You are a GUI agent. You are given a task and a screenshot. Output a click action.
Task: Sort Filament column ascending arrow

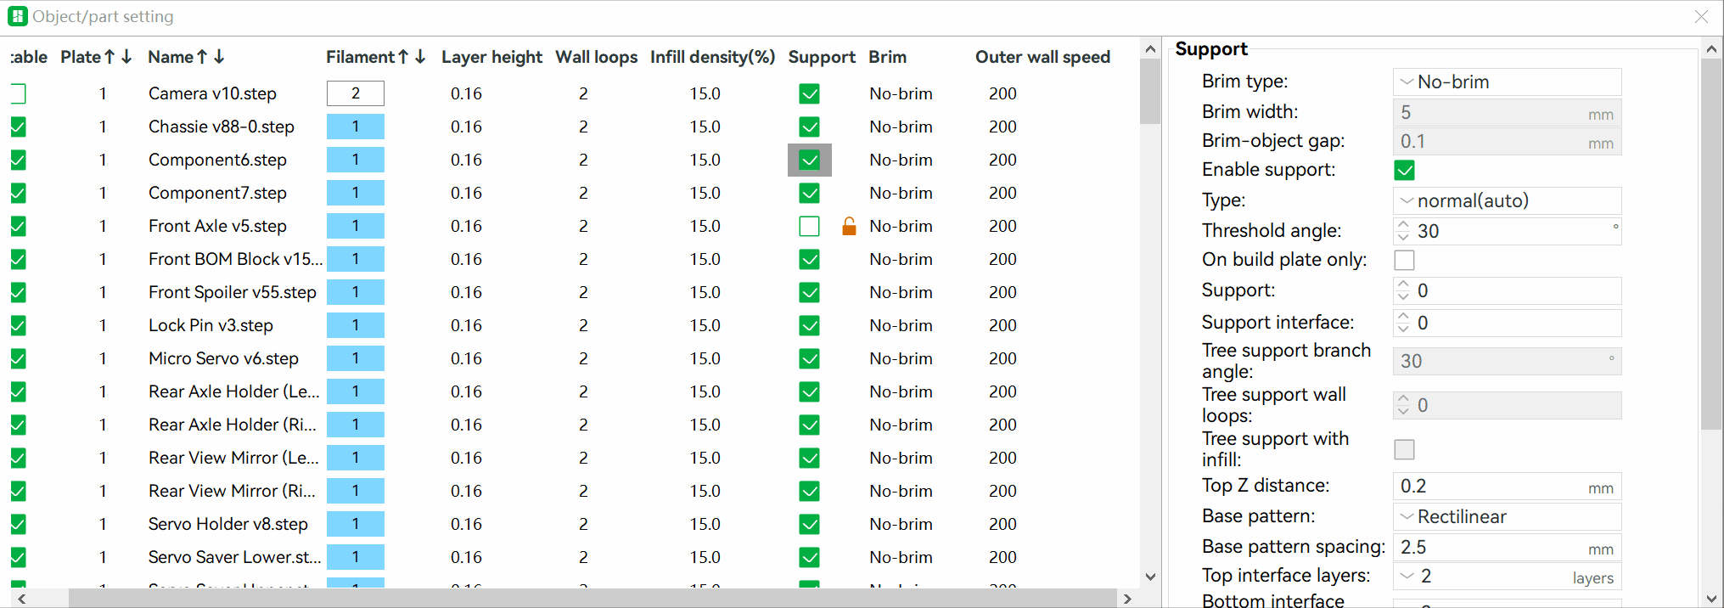(x=403, y=57)
